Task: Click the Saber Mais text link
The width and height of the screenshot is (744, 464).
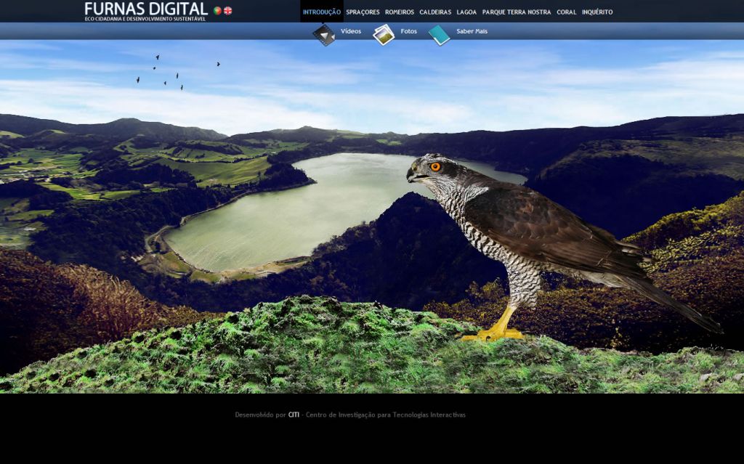Action: 472,32
